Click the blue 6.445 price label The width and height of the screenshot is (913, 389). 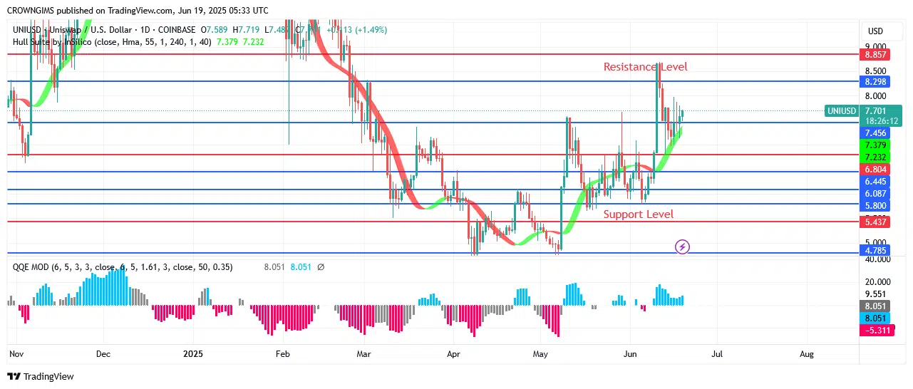pyautogui.click(x=875, y=182)
